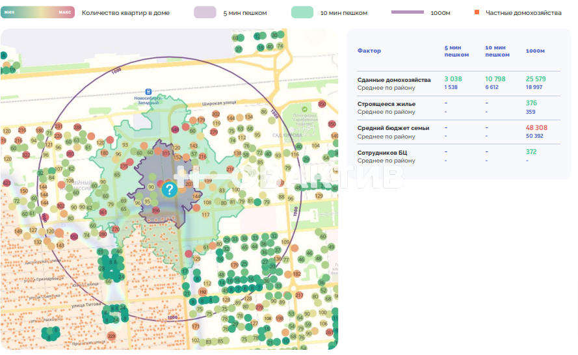Select the building marker labeled 117
Image resolution: width=578 pixels, height=355 pixels.
click(205, 215)
